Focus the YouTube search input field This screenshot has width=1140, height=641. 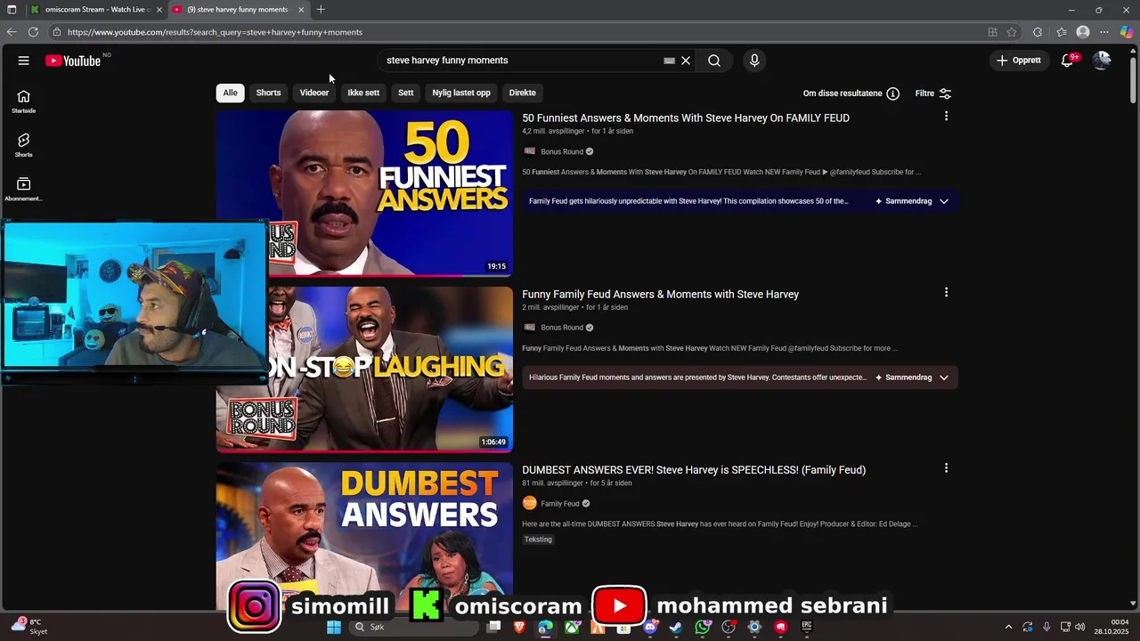[x=521, y=61]
